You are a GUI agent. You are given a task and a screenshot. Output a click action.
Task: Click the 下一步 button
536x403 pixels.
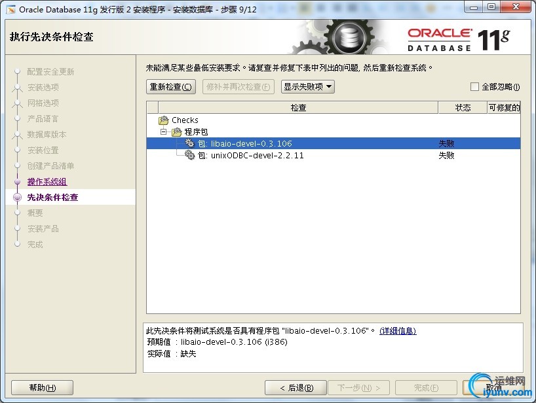coord(358,388)
